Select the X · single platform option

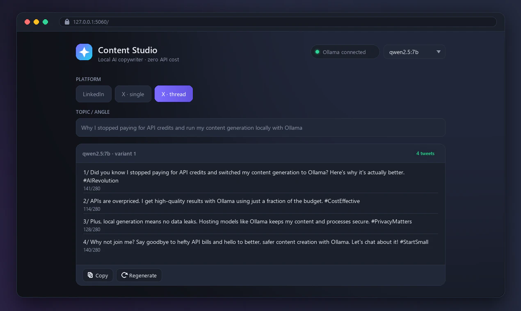pos(133,94)
